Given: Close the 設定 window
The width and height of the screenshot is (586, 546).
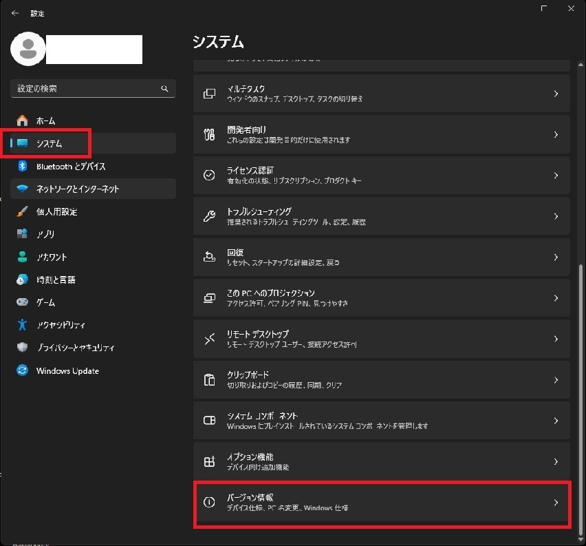Looking at the screenshot, I should coord(571,8).
